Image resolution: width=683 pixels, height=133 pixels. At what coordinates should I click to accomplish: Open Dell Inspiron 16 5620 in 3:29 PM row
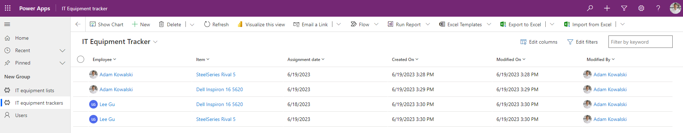pos(219,89)
